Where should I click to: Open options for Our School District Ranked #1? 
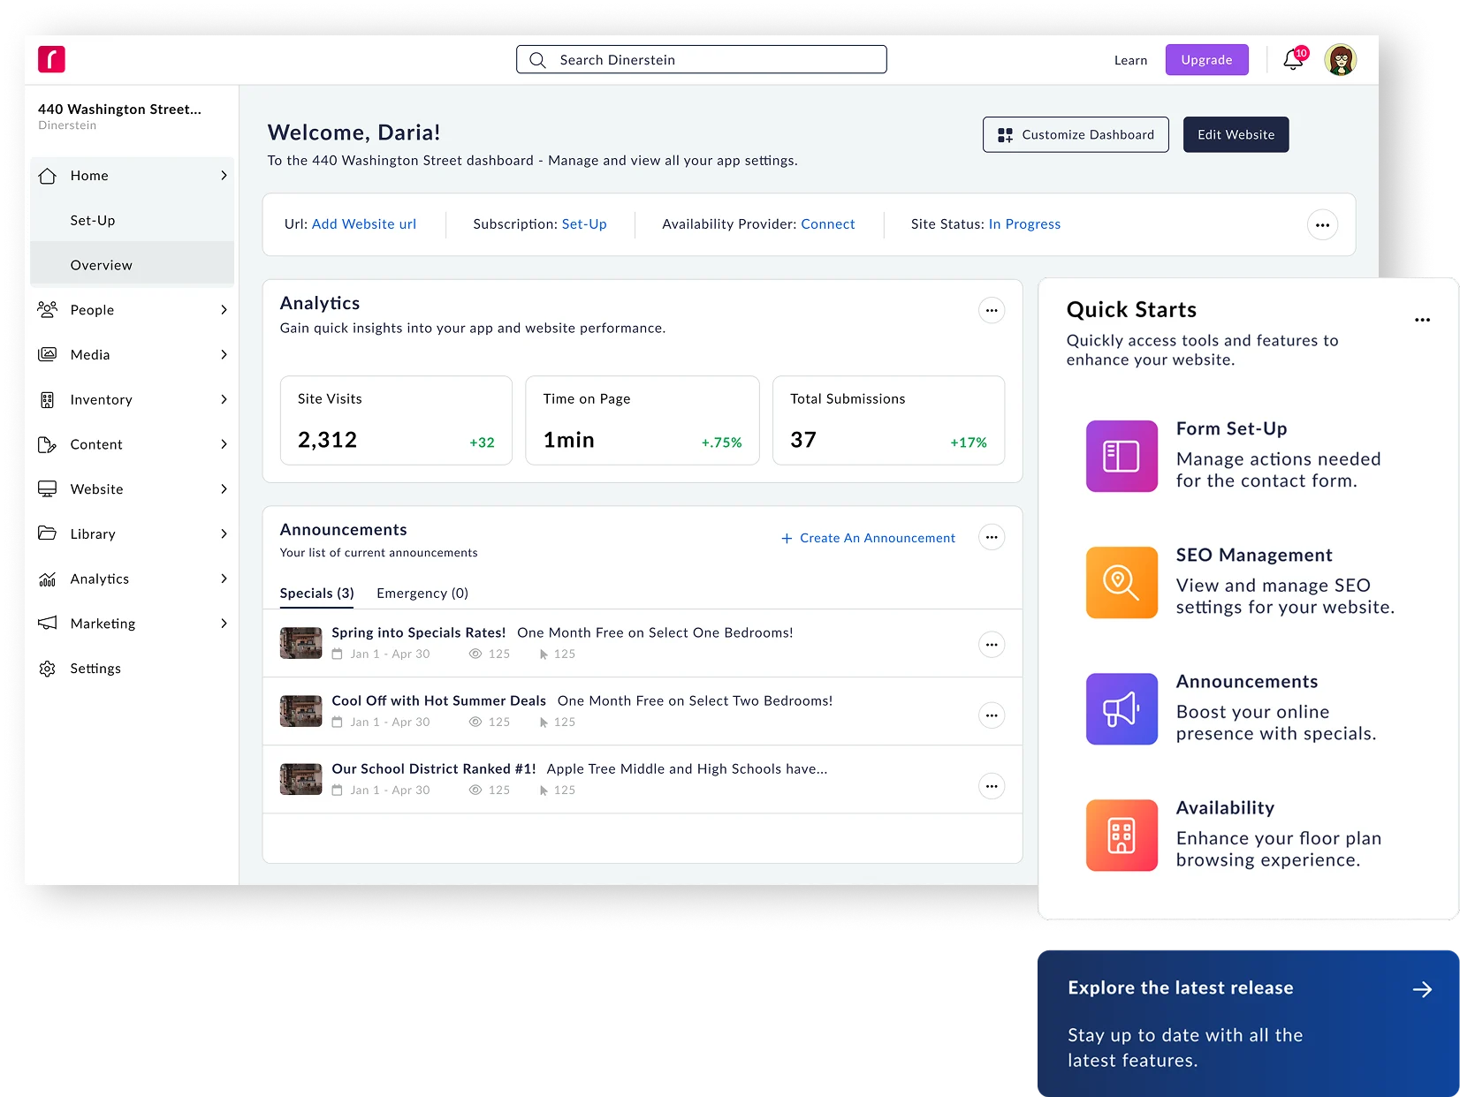click(992, 785)
